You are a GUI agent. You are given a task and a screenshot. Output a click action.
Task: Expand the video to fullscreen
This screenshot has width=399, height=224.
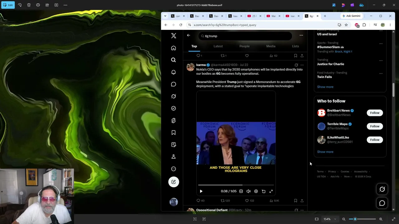pos(271,191)
